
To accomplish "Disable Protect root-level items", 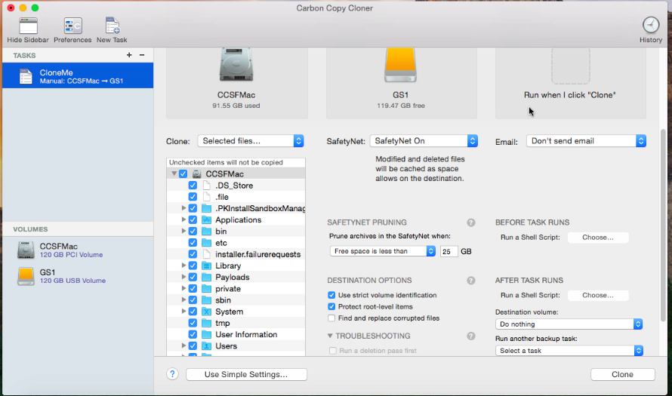I will pyautogui.click(x=331, y=306).
